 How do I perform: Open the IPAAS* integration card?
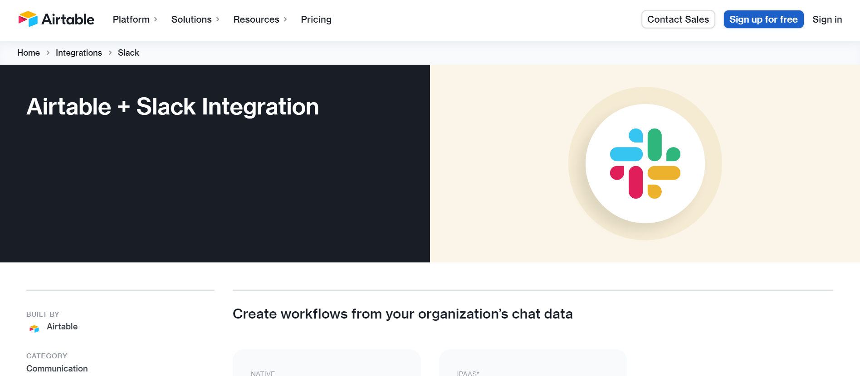533,363
